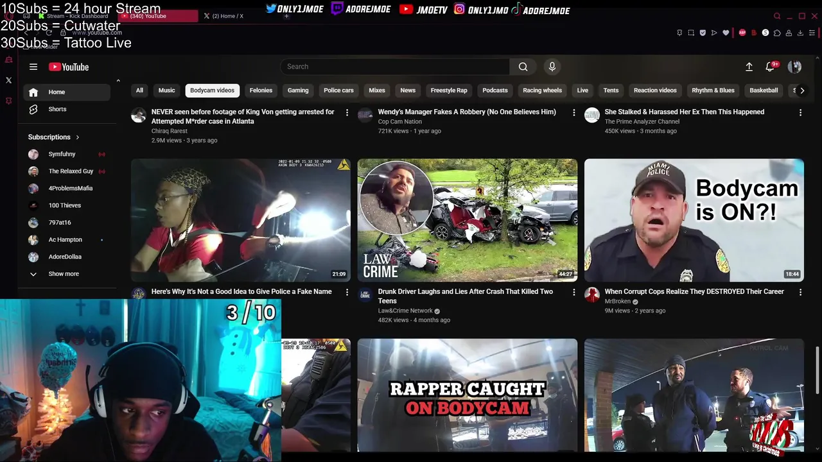Open the ABP adblock extension
The image size is (822, 462).
742,33
